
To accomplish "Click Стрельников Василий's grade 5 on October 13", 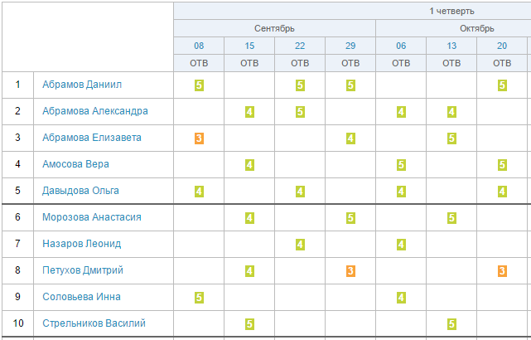I will point(451,324).
